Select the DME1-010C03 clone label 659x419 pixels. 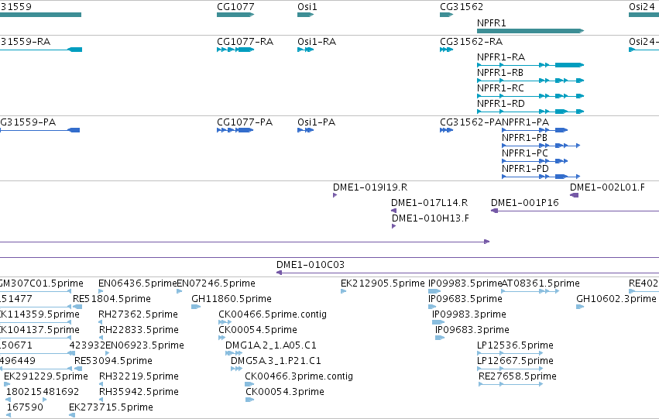[311, 265]
